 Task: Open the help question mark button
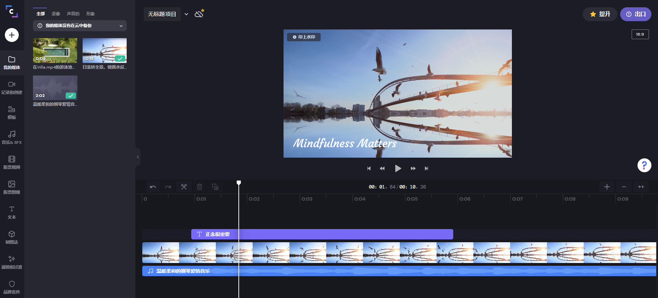pos(644,165)
